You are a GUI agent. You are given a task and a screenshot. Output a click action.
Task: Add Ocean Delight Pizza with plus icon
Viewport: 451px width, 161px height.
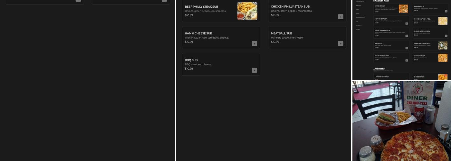(407, 60)
